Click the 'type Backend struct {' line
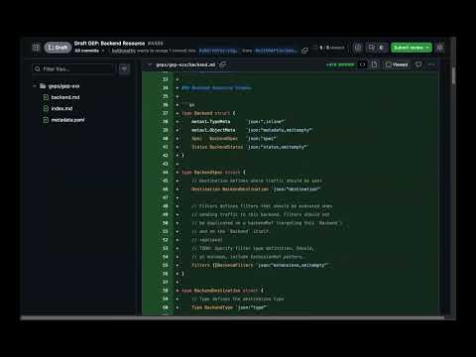 point(208,113)
